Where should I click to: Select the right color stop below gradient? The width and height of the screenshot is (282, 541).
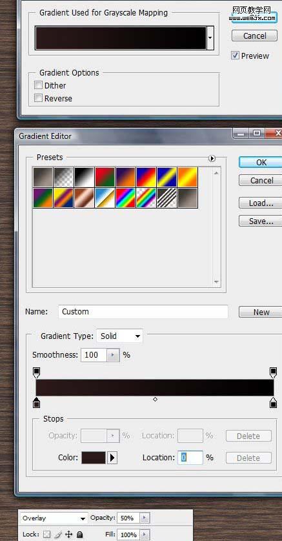pos(273,402)
